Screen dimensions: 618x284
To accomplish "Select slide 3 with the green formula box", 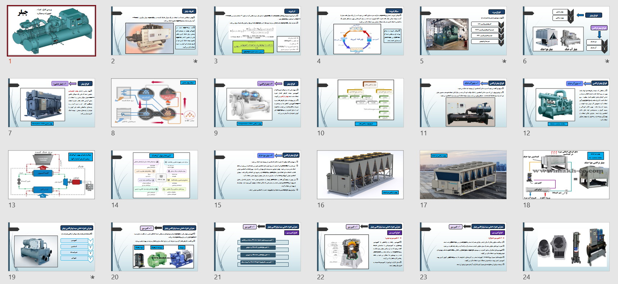I will point(257,31).
